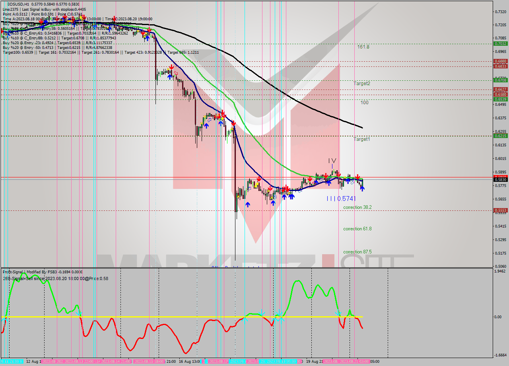Click the 161.8 Fibonacci level label

[x=363, y=47]
